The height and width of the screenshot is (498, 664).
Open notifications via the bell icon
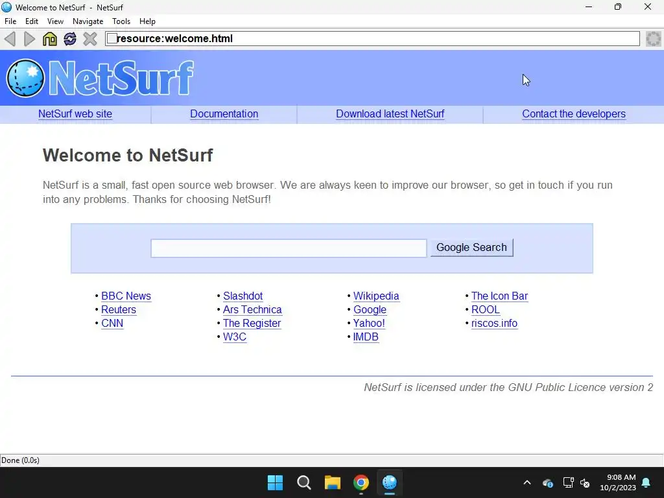pos(646,482)
